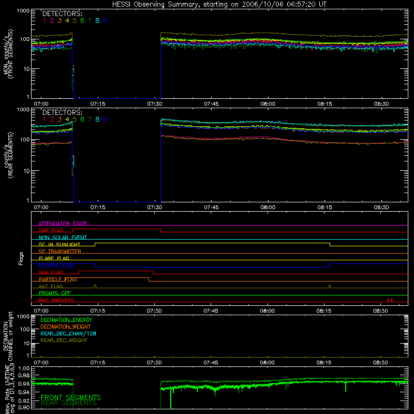Click the deep livetime dip near 08:20
The image size is (414, 414).
click(x=346, y=386)
